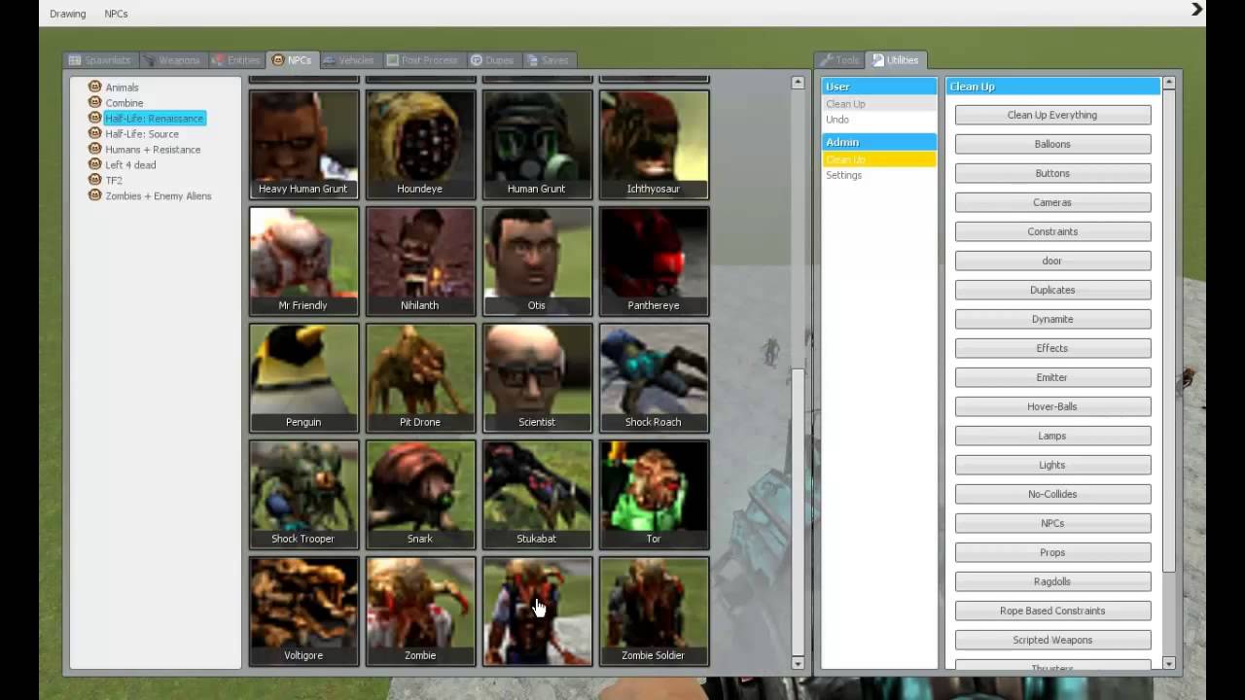Clean up Dynamite
1245x700 pixels.
click(1052, 319)
